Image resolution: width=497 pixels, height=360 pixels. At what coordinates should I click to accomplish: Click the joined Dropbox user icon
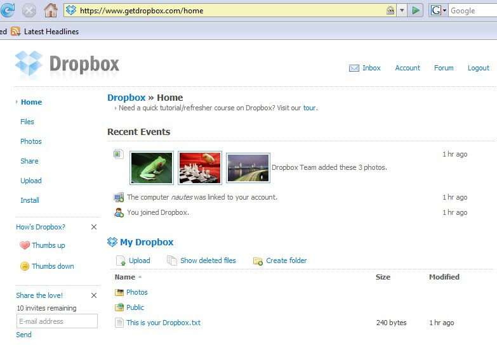pyautogui.click(x=119, y=212)
